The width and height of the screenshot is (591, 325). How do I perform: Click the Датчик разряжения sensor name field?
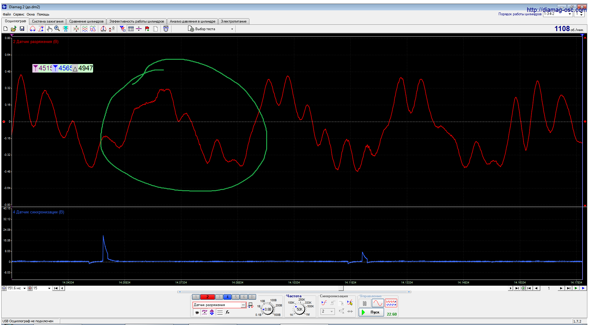[217, 305]
